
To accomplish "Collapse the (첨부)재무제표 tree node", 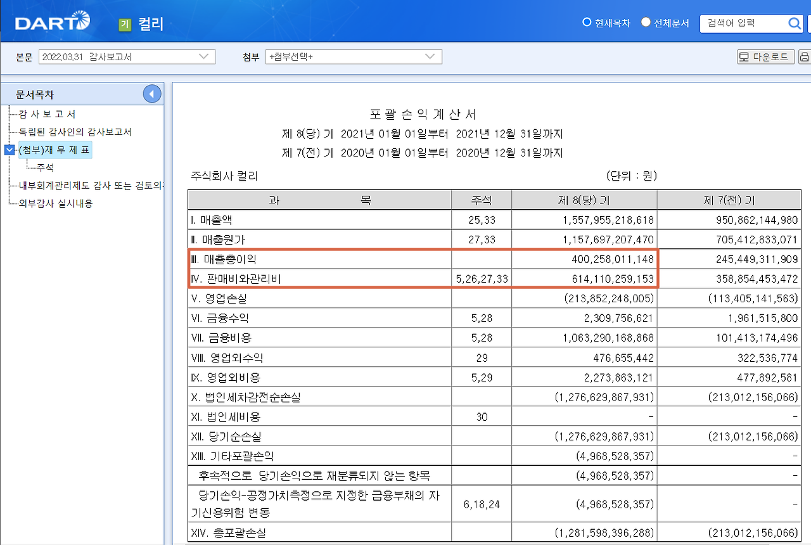I will click(8, 150).
